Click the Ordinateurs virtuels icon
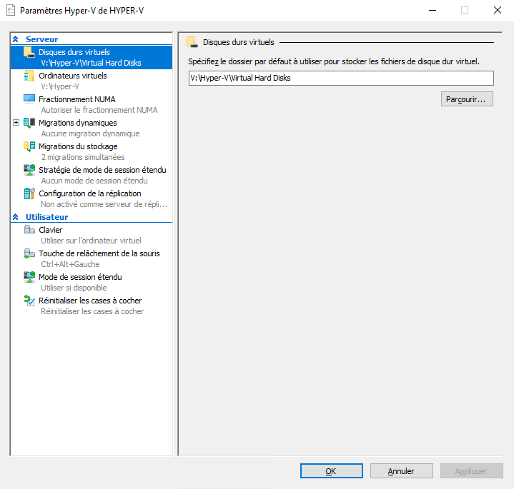This screenshot has height=489, width=514. pyautogui.click(x=29, y=76)
